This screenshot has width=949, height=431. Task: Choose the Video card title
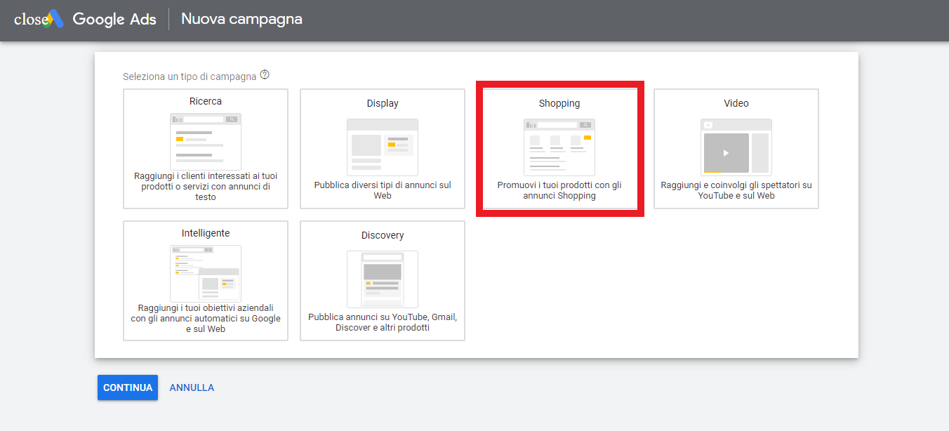pos(736,104)
